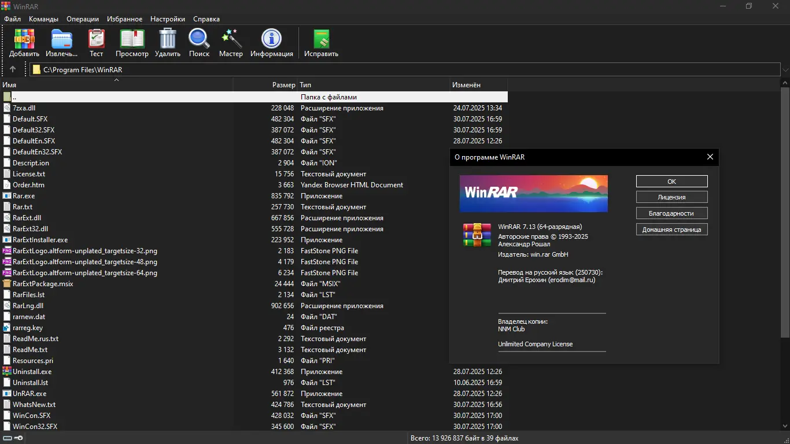This screenshot has width=790, height=444.
Task: Click the WinRAR books icon in About dialog
Action: pyautogui.click(x=477, y=235)
